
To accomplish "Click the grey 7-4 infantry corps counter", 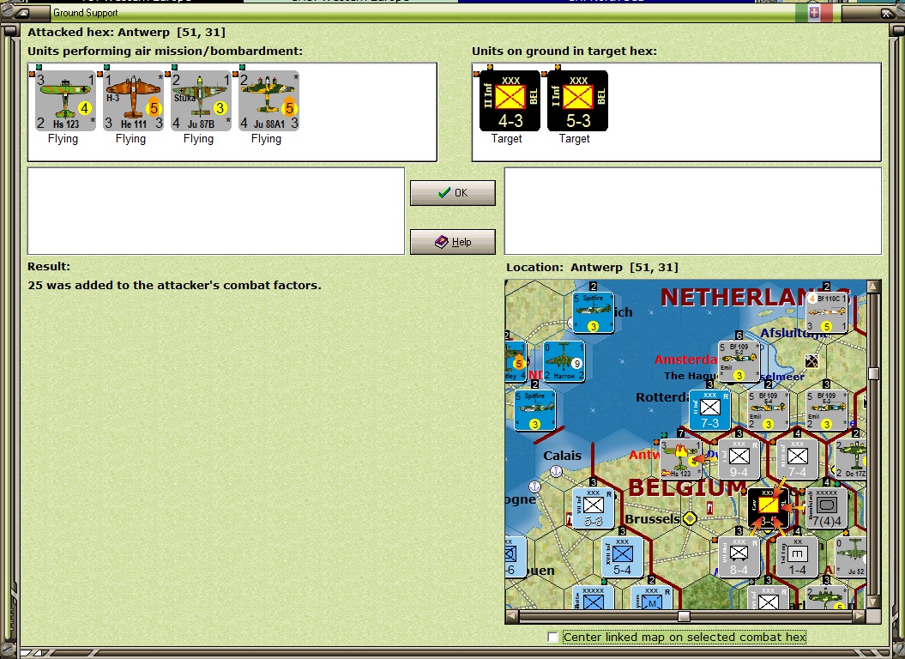I will click(797, 459).
